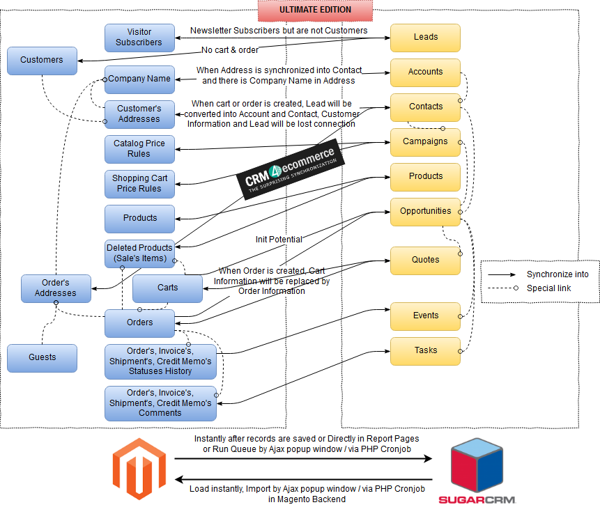The width and height of the screenshot is (600, 514).
Task: Click the Carts box
Action: tap(168, 288)
